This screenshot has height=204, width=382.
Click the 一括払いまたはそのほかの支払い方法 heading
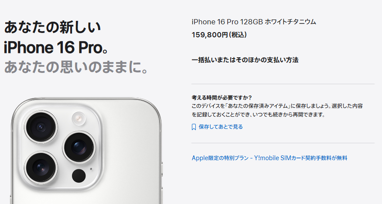(x=245, y=60)
